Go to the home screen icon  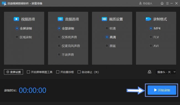pyautogui.click(x=162, y=3)
